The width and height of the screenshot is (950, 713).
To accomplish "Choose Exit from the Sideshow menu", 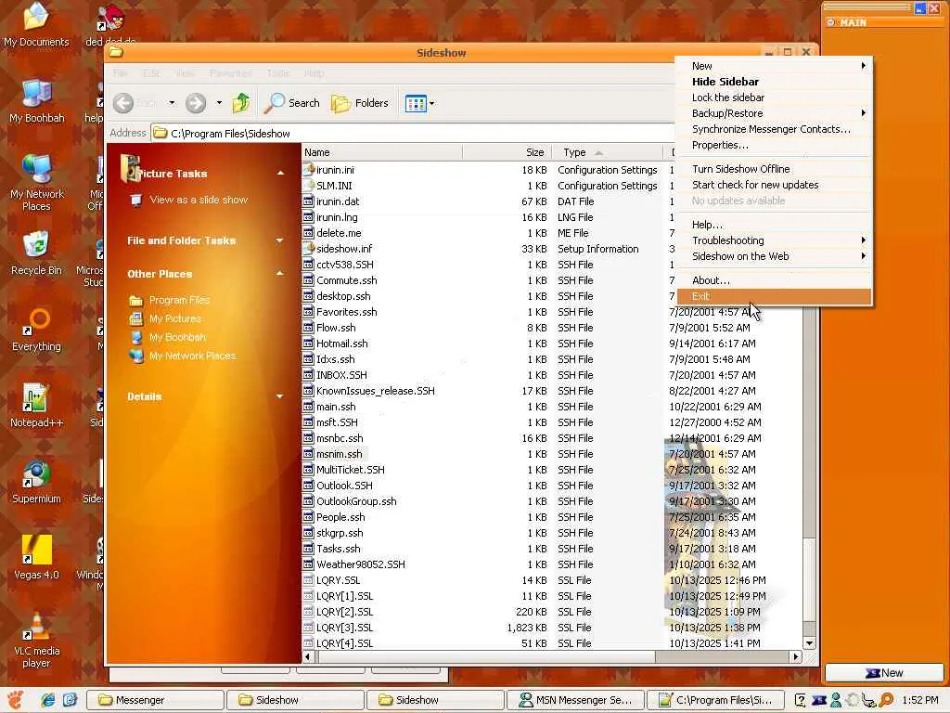I will click(x=700, y=296).
